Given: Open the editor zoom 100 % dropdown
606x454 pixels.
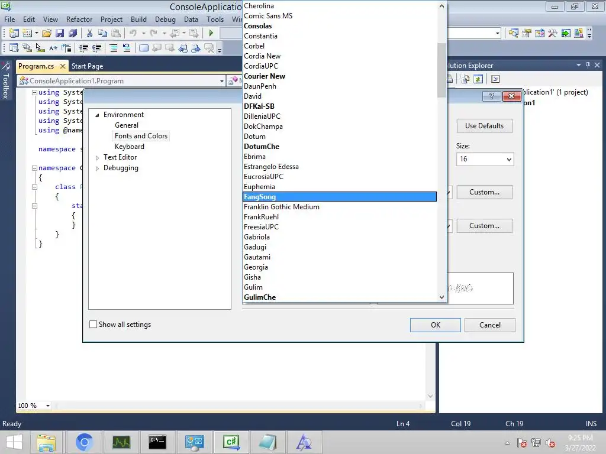Looking at the screenshot, I should pos(48,406).
